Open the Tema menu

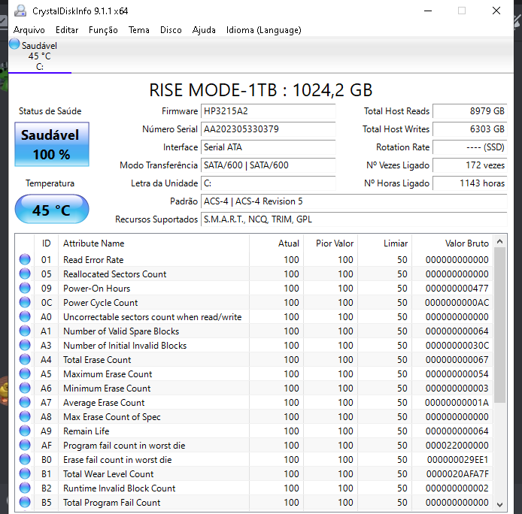(x=139, y=30)
